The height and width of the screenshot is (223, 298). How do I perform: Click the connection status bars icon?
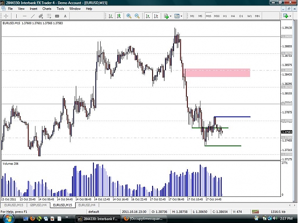coord(256,212)
